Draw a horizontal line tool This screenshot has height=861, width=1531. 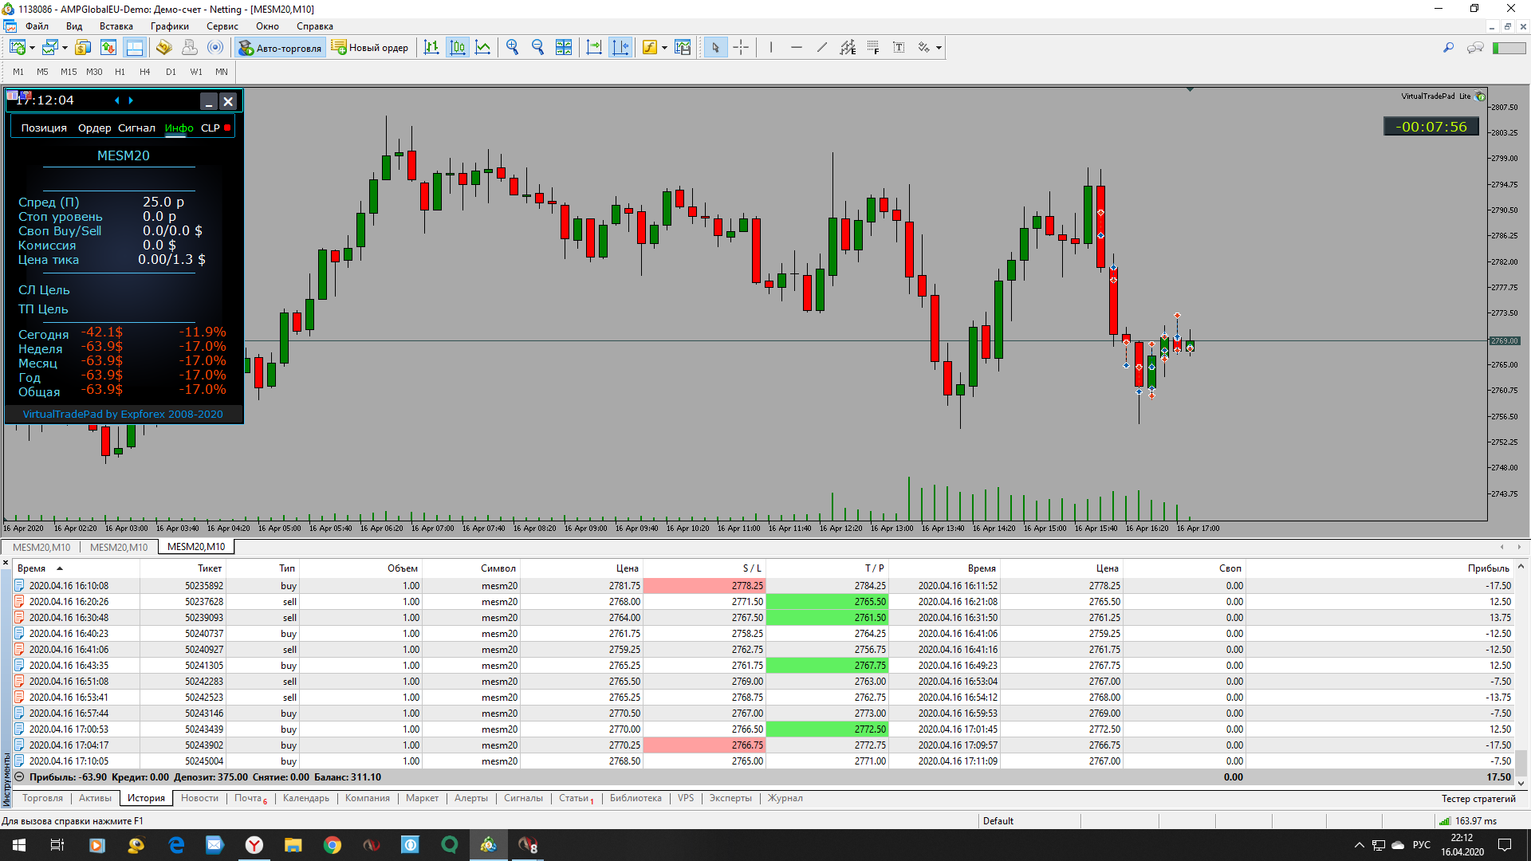pos(797,48)
